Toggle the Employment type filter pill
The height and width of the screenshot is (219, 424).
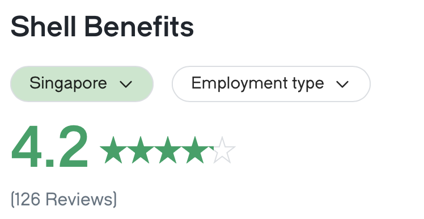coord(271,84)
